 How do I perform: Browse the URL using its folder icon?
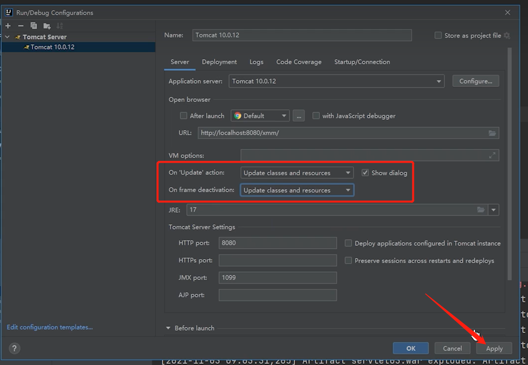492,133
